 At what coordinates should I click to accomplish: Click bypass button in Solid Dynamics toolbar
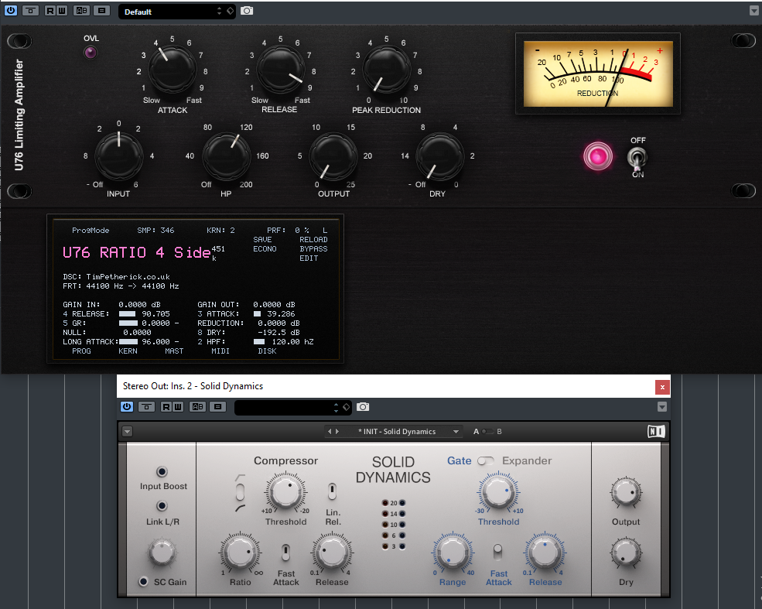(146, 406)
